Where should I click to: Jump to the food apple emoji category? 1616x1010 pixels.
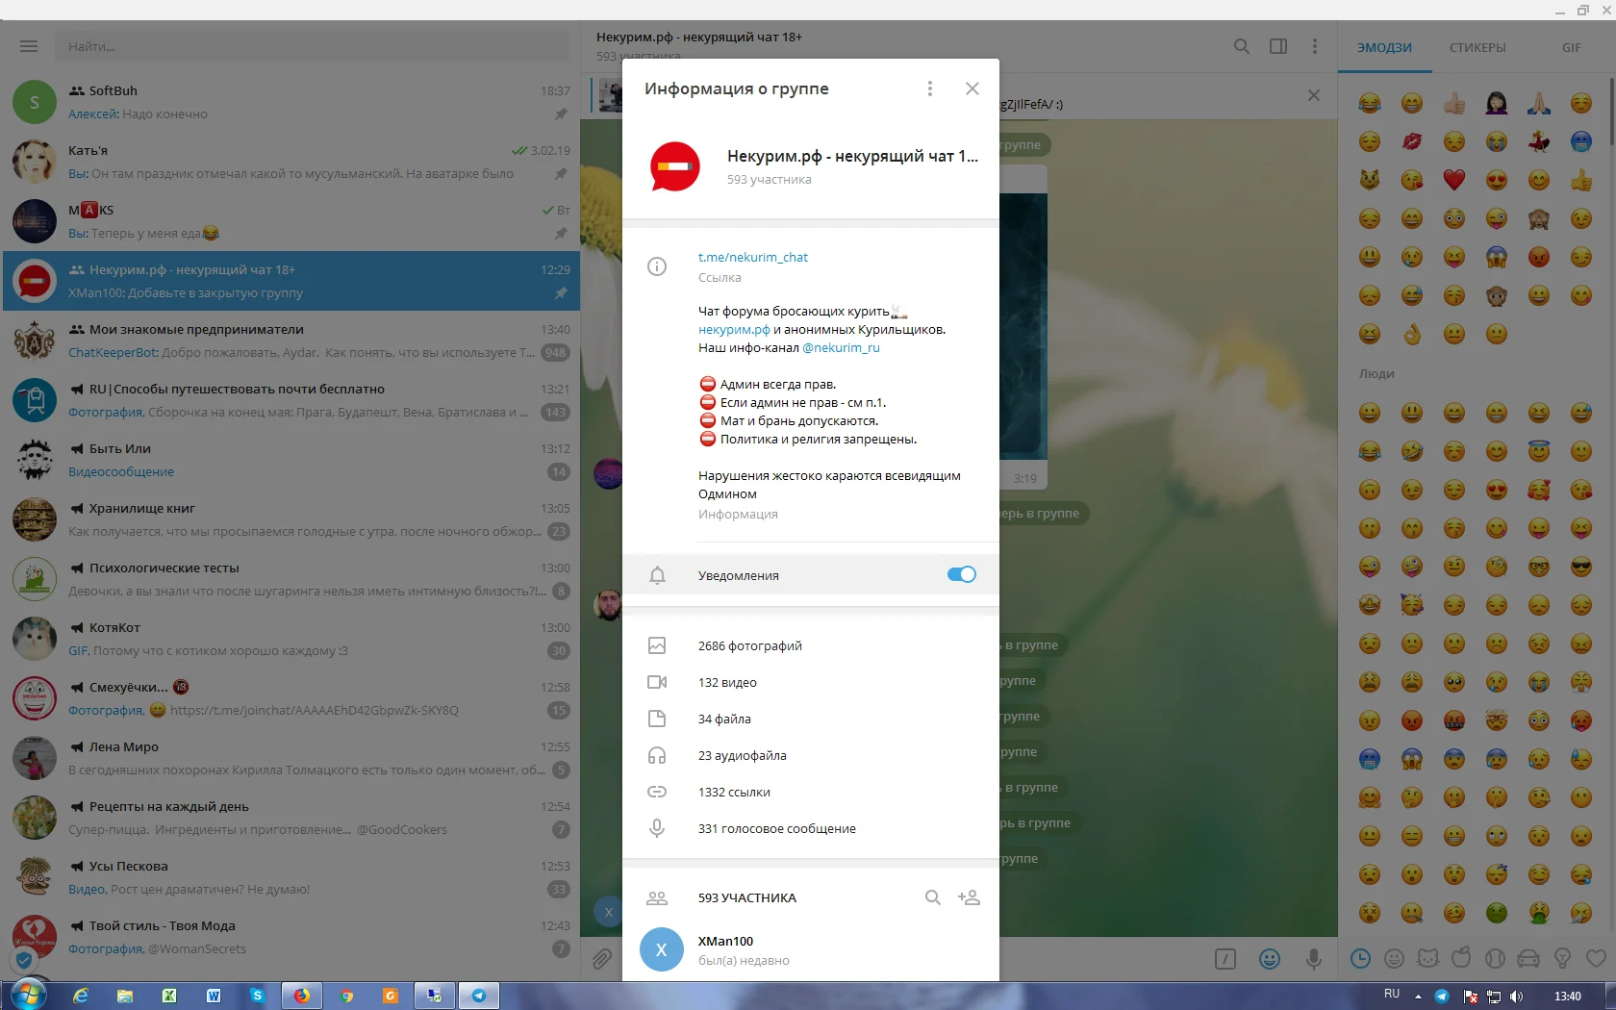click(x=1461, y=958)
